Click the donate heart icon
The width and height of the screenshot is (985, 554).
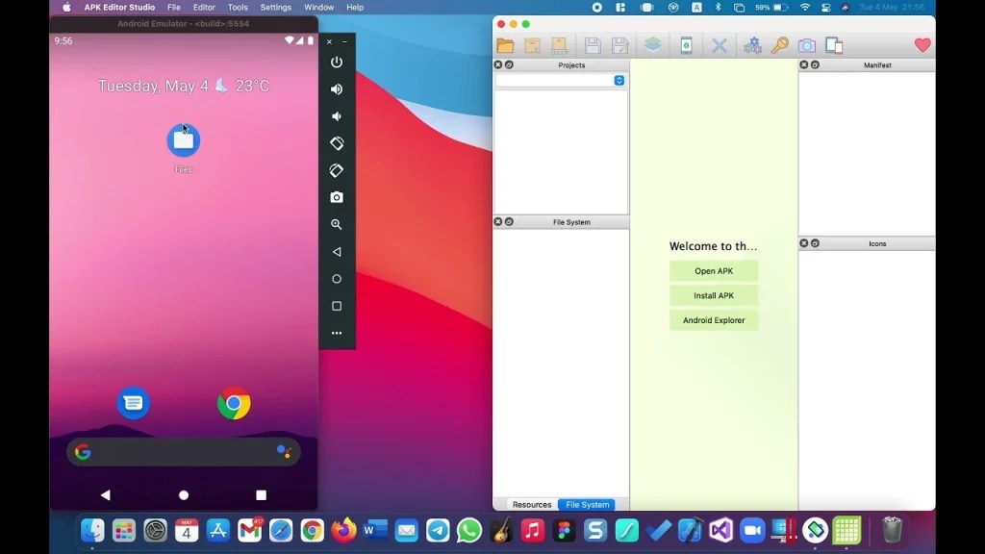pos(922,44)
